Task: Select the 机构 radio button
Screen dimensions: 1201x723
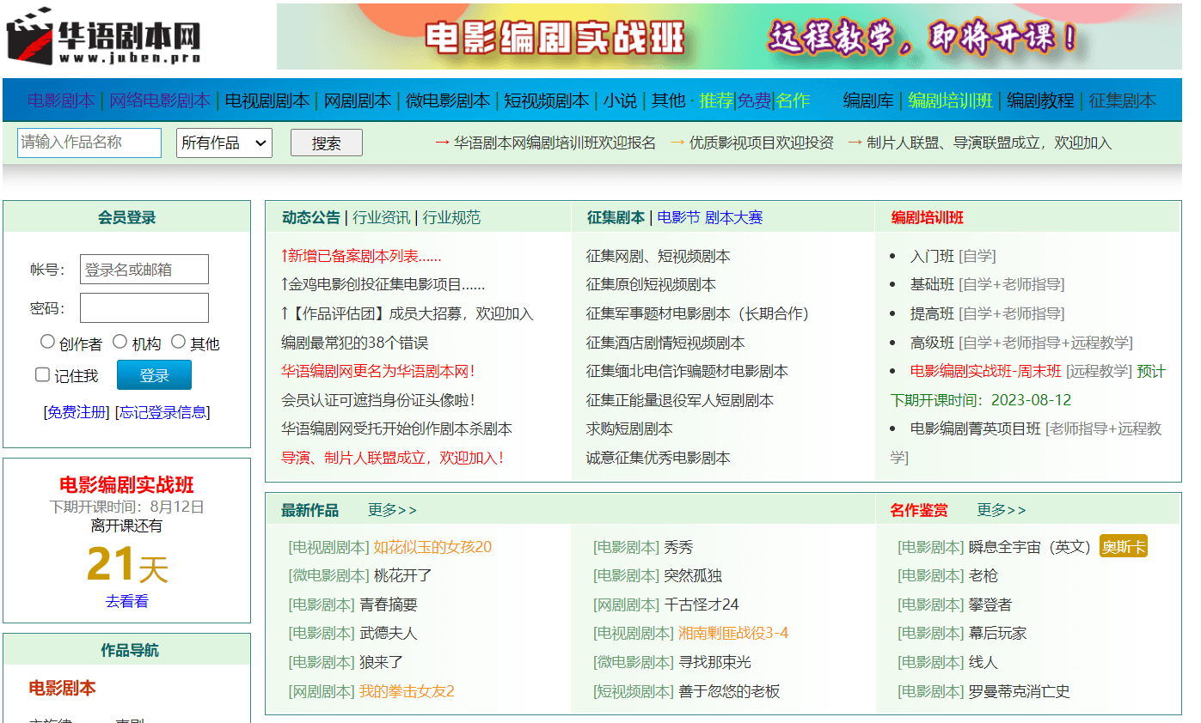Action: coord(120,341)
